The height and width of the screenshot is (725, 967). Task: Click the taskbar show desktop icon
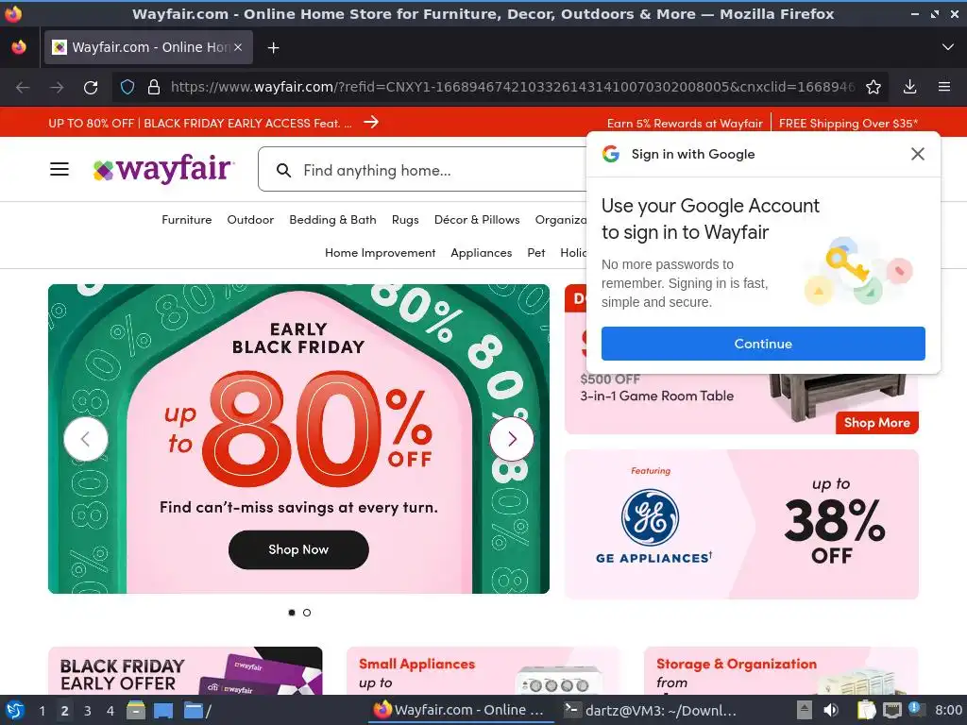162,710
